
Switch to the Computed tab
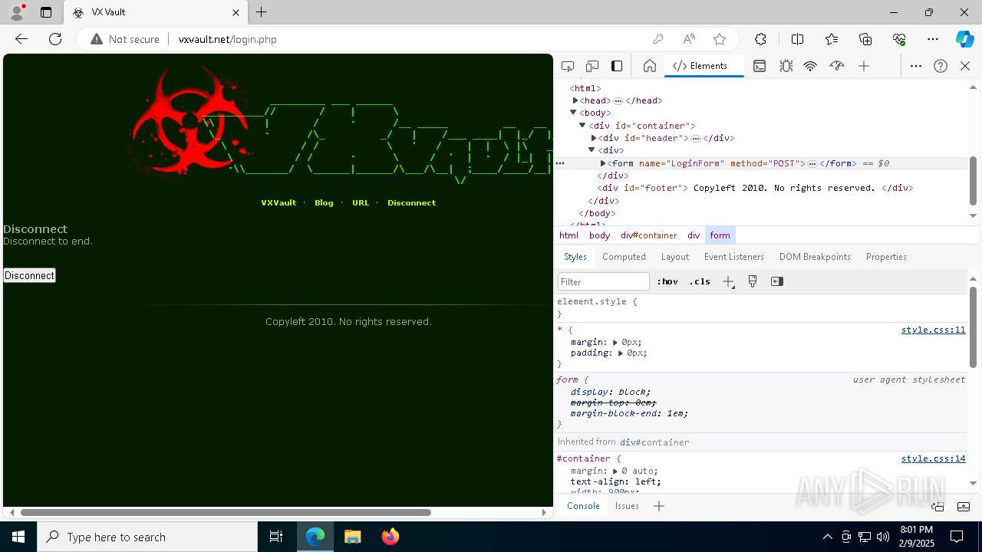coord(624,257)
